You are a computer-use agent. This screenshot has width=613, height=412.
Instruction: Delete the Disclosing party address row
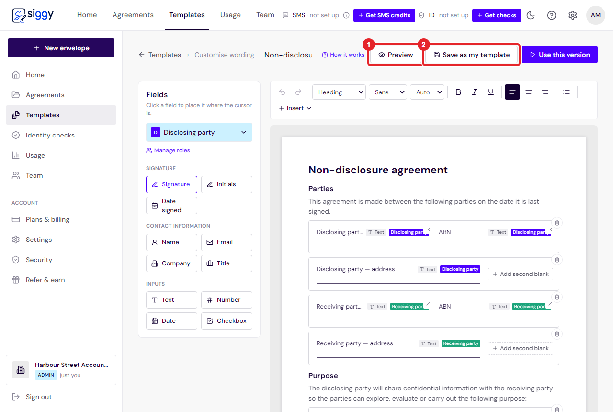tap(557, 260)
